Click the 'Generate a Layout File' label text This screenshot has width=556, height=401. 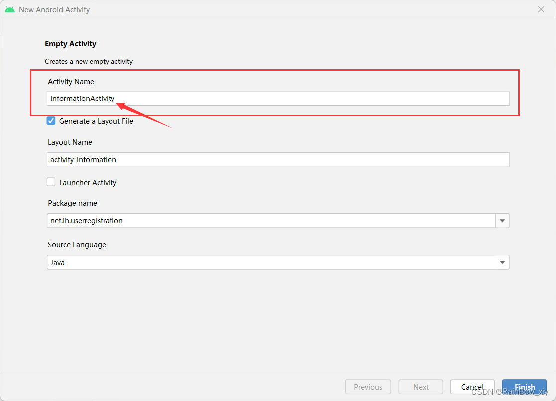(x=96, y=121)
